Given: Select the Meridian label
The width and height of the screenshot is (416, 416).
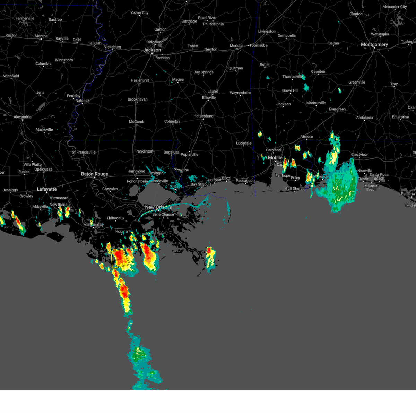Looking at the screenshot, I should [x=237, y=46].
